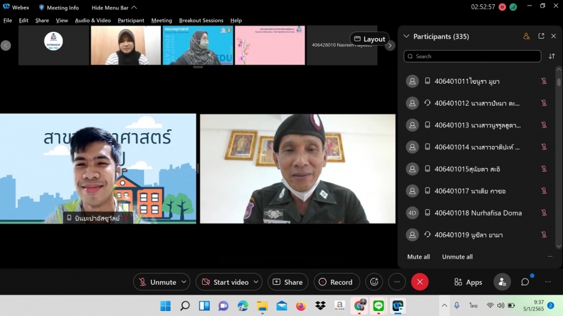Expand the Unmute audio options arrow
The width and height of the screenshot is (563, 316).
pyautogui.click(x=184, y=282)
